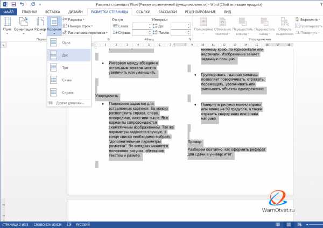Open the Поля margins tool

click(x=7, y=26)
